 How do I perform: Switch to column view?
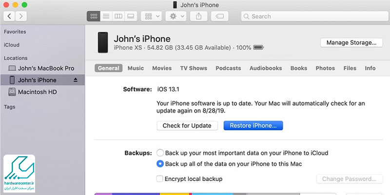(118, 17)
